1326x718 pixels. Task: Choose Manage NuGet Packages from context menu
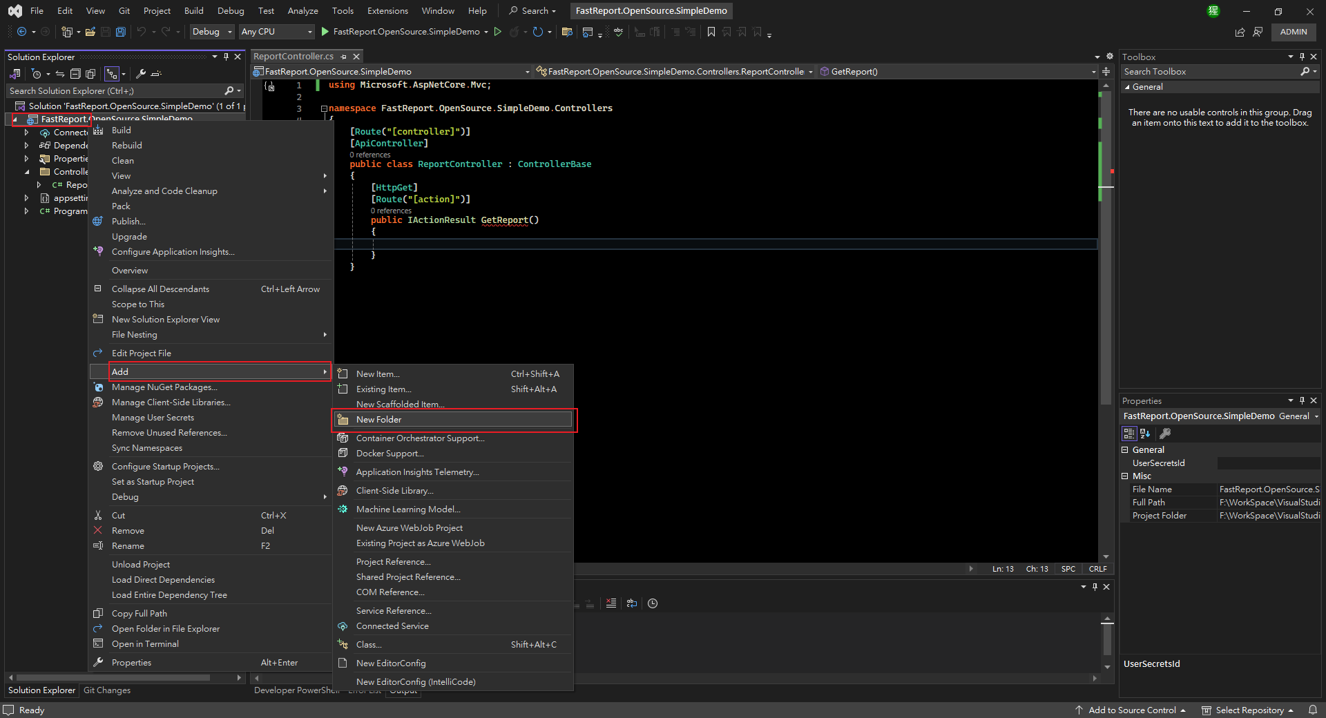tap(164, 387)
